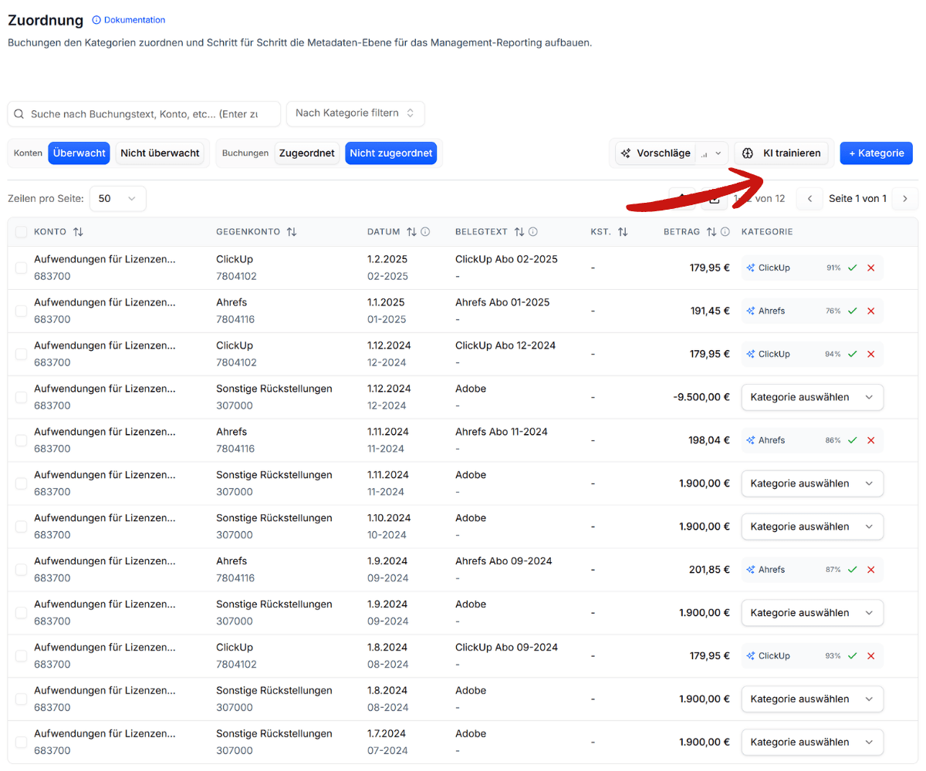Reject the Ahrefs 86% suggestion
The width and height of the screenshot is (926, 771).
[871, 440]
